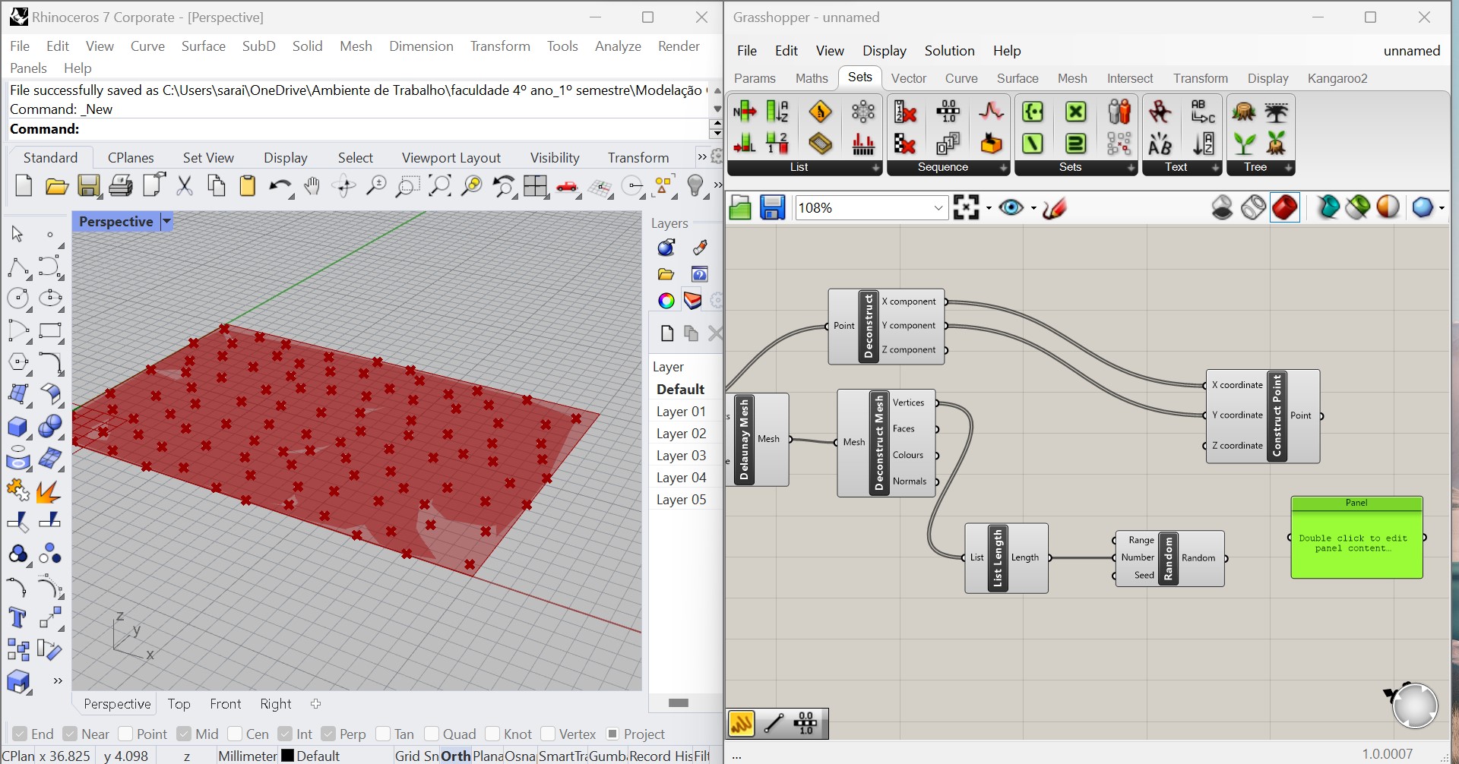Toggle the Int osnap checkbox
Screen dimensions: 1459x764
[286, 734]
